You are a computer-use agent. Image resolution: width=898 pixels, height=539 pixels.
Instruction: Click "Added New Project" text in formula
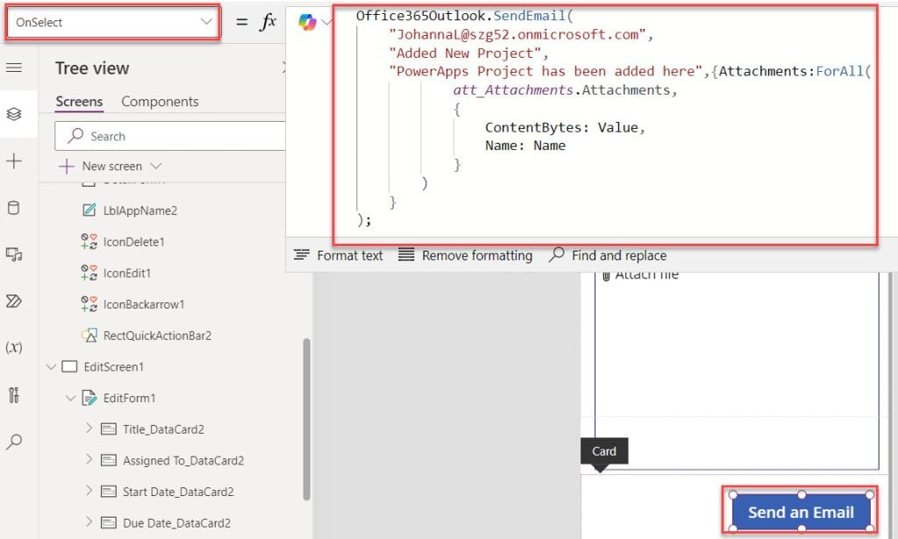pos(465,53)
